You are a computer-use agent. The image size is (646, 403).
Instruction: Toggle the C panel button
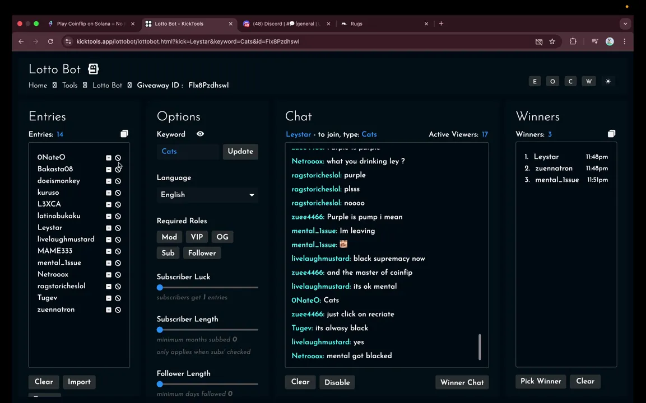tap(570, 82)
